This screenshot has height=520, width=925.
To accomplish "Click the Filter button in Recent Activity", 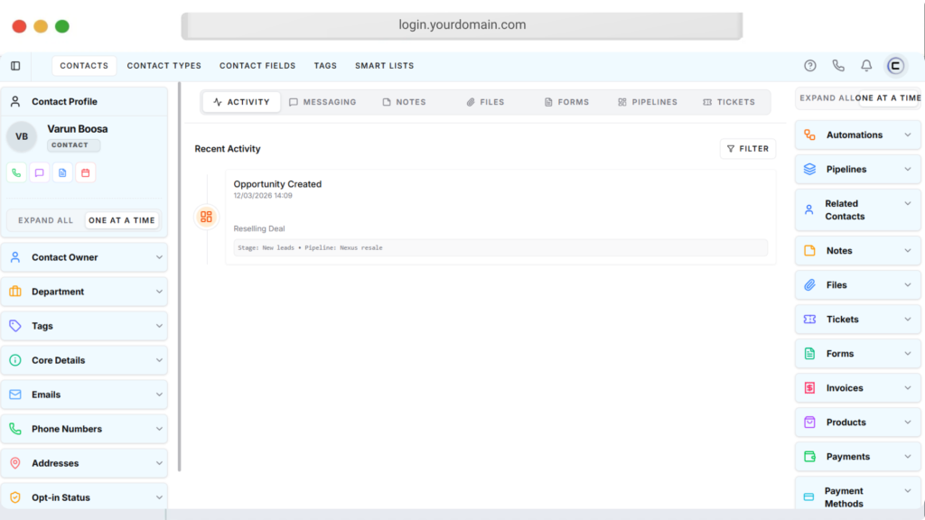I will pyautogui.click(x=748, y=149).
